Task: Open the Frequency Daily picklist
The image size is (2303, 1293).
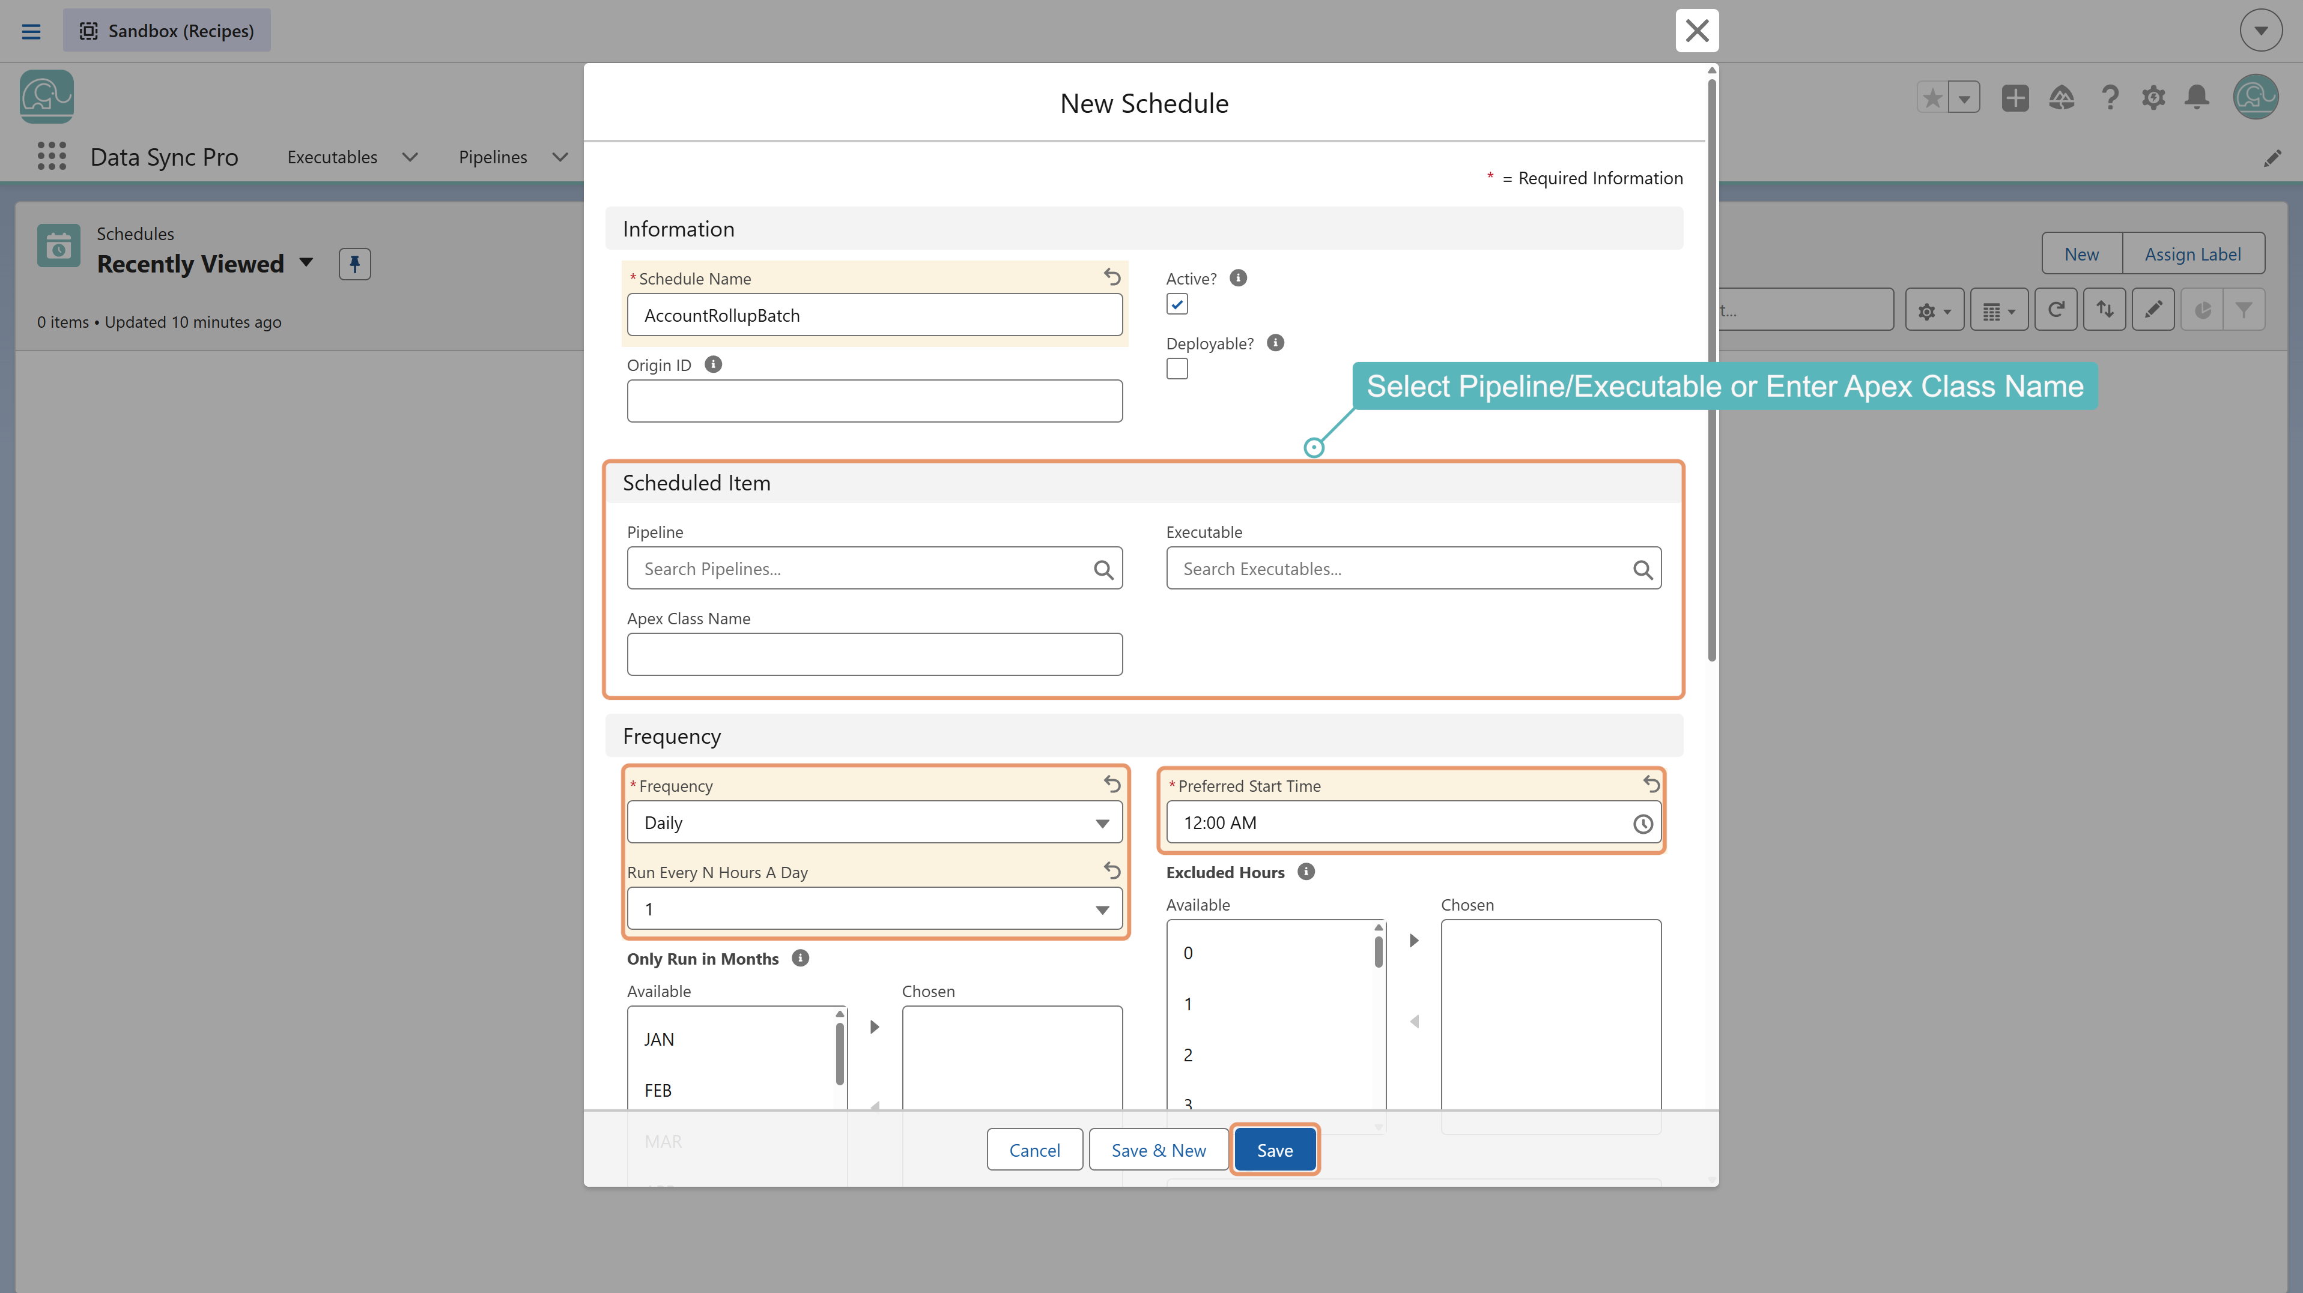Action: pos(875,822)
